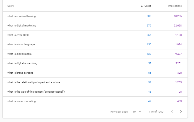Click the Query column header

(11, 6)
